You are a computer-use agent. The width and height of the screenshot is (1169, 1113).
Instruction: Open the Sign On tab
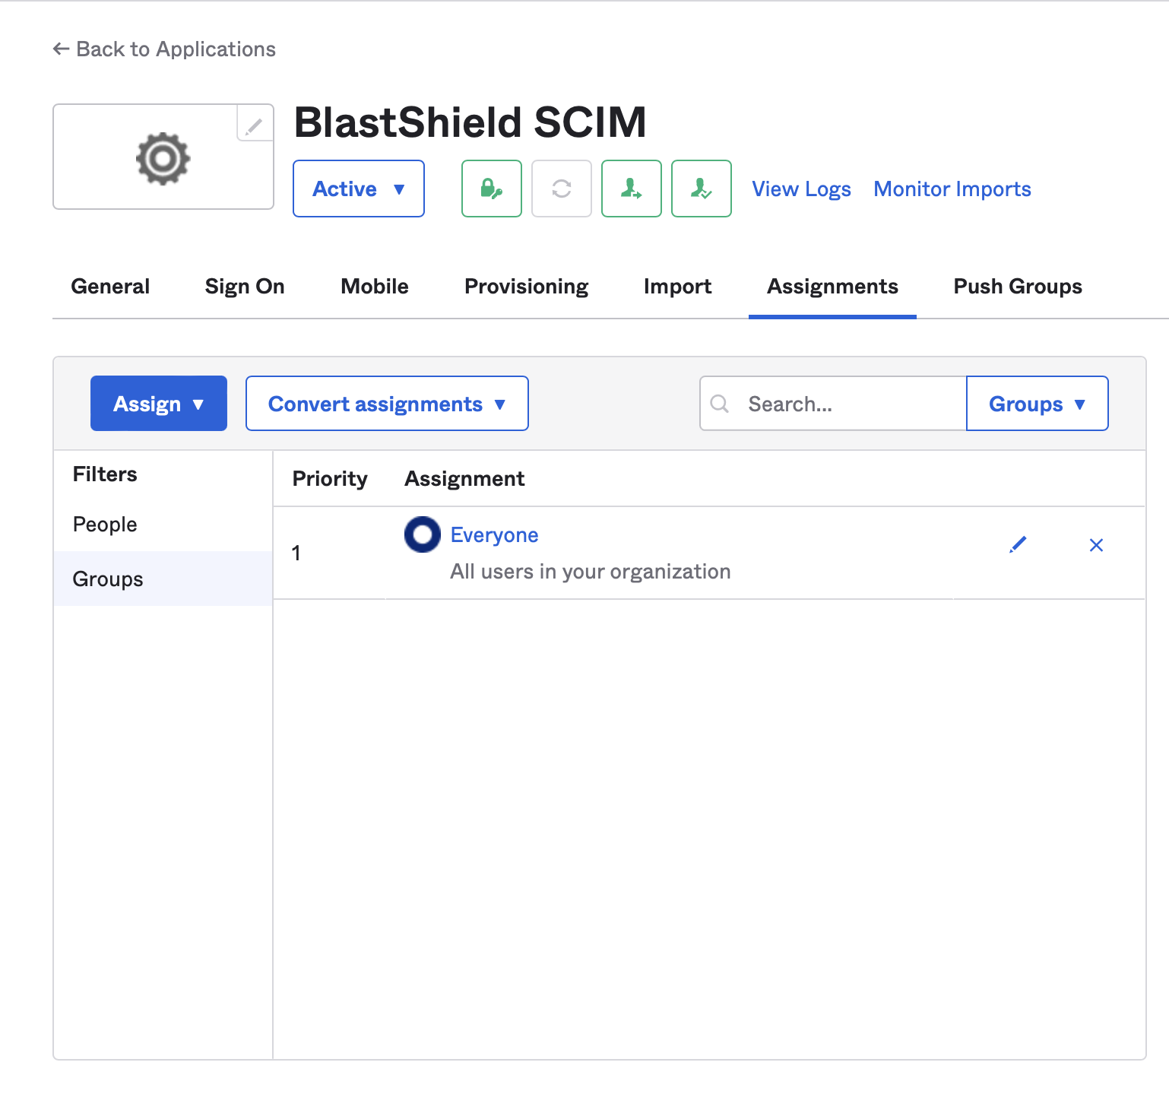244,287
